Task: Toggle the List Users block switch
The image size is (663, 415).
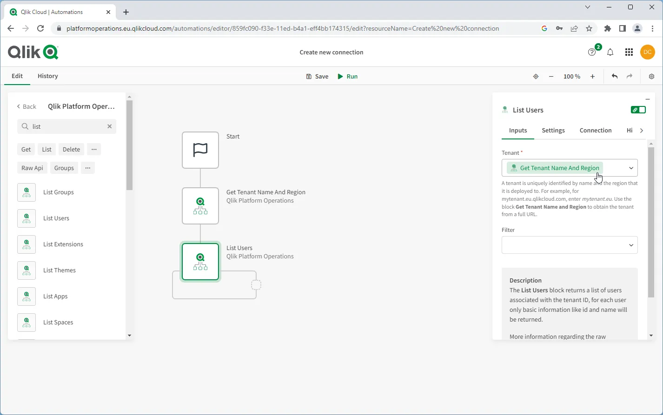Action: point(638,110)
